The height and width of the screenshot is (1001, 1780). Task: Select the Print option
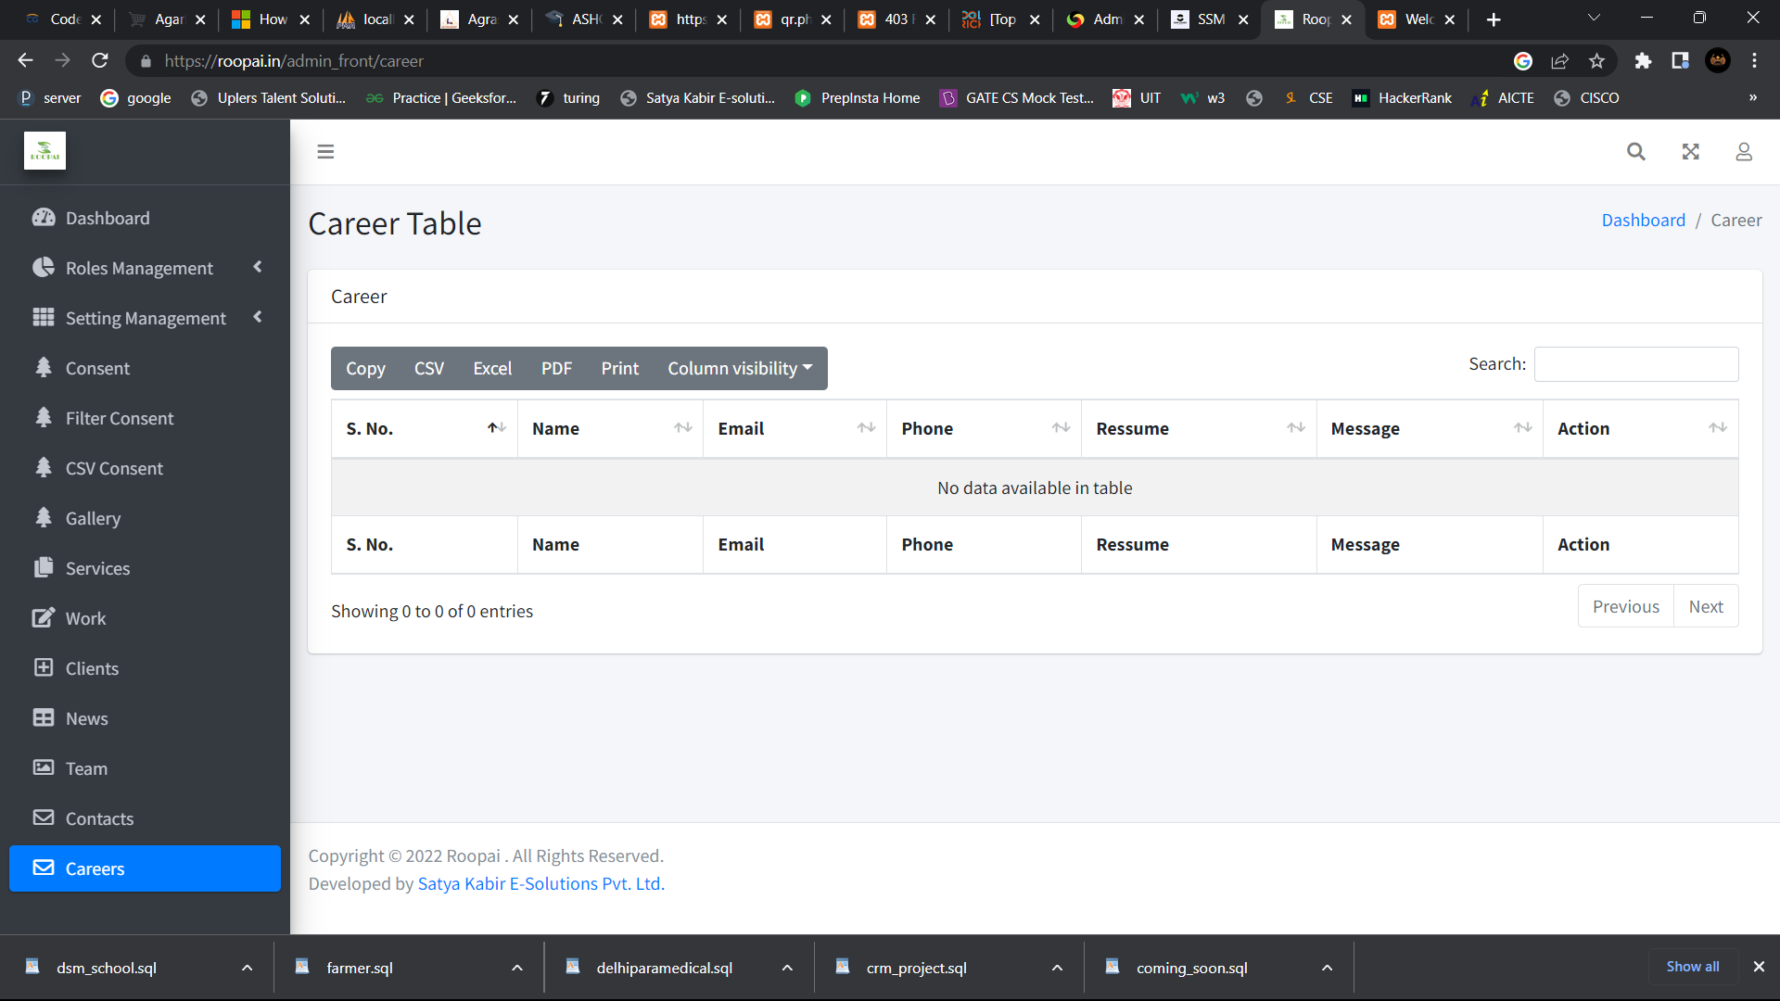pos(618,368)
